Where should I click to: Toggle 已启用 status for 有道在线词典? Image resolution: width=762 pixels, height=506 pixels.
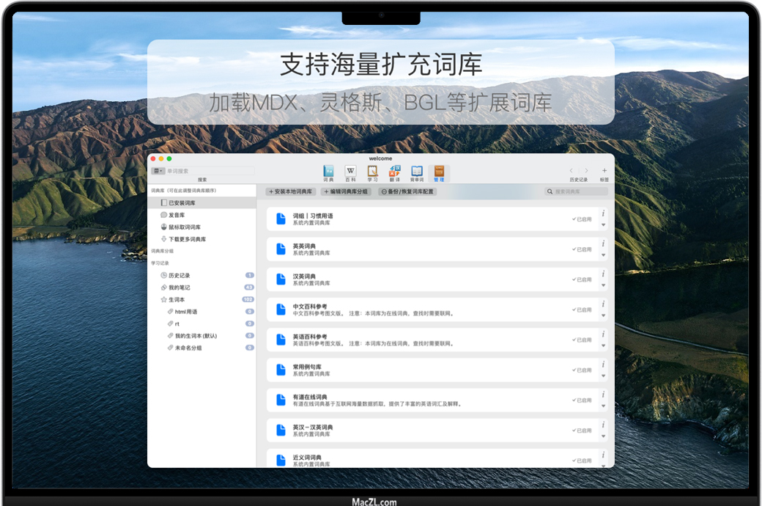[583, 400]
